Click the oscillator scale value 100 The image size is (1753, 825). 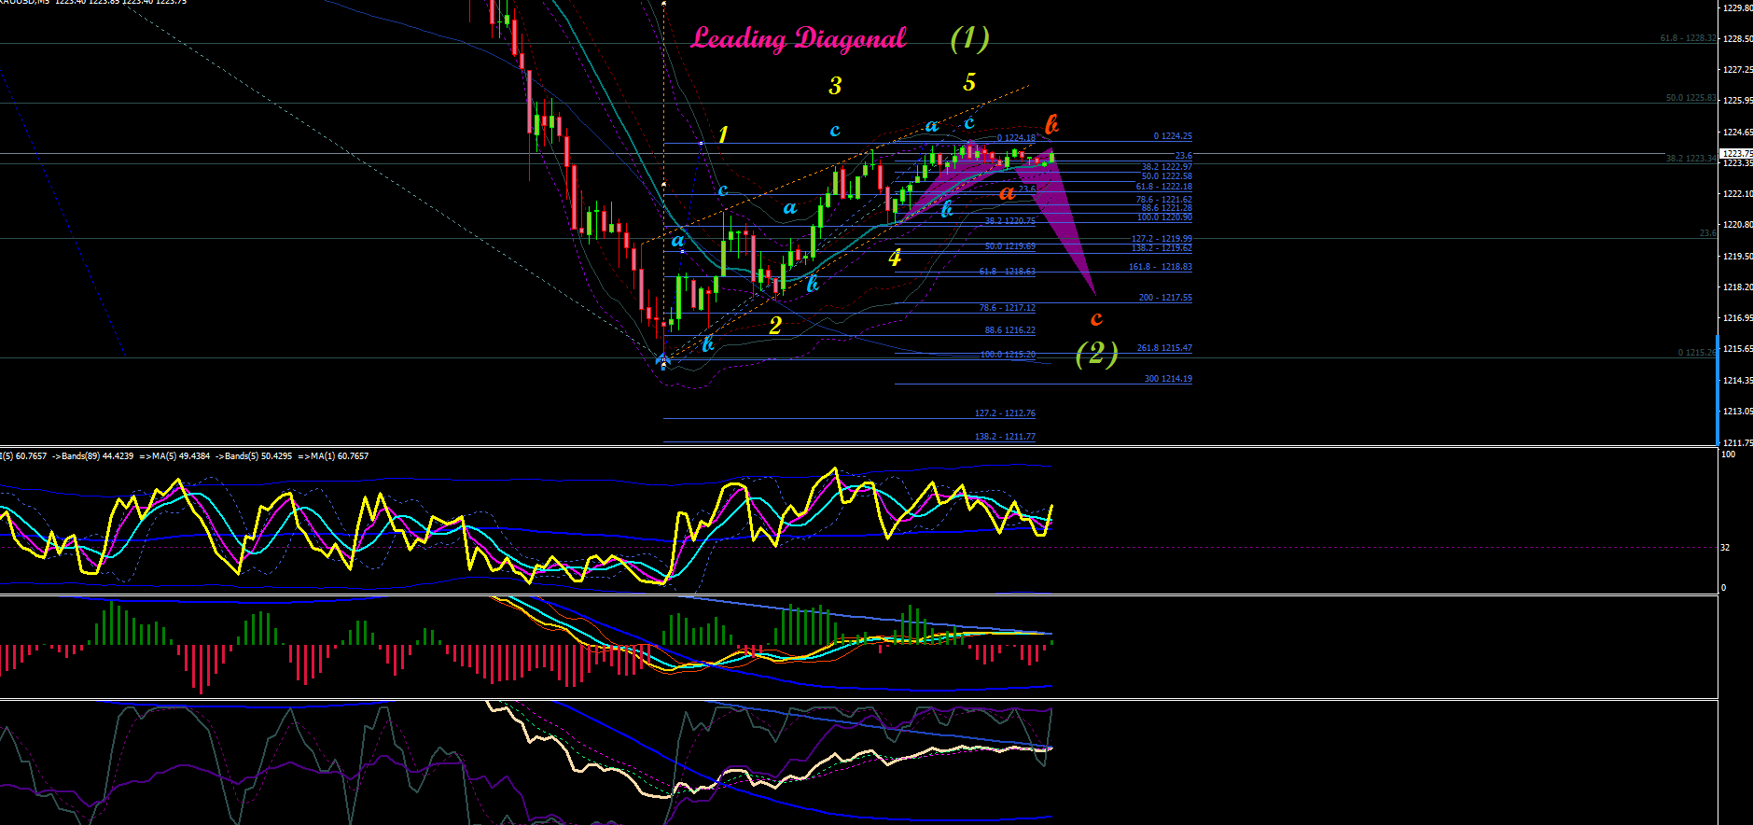[1728, 454]
